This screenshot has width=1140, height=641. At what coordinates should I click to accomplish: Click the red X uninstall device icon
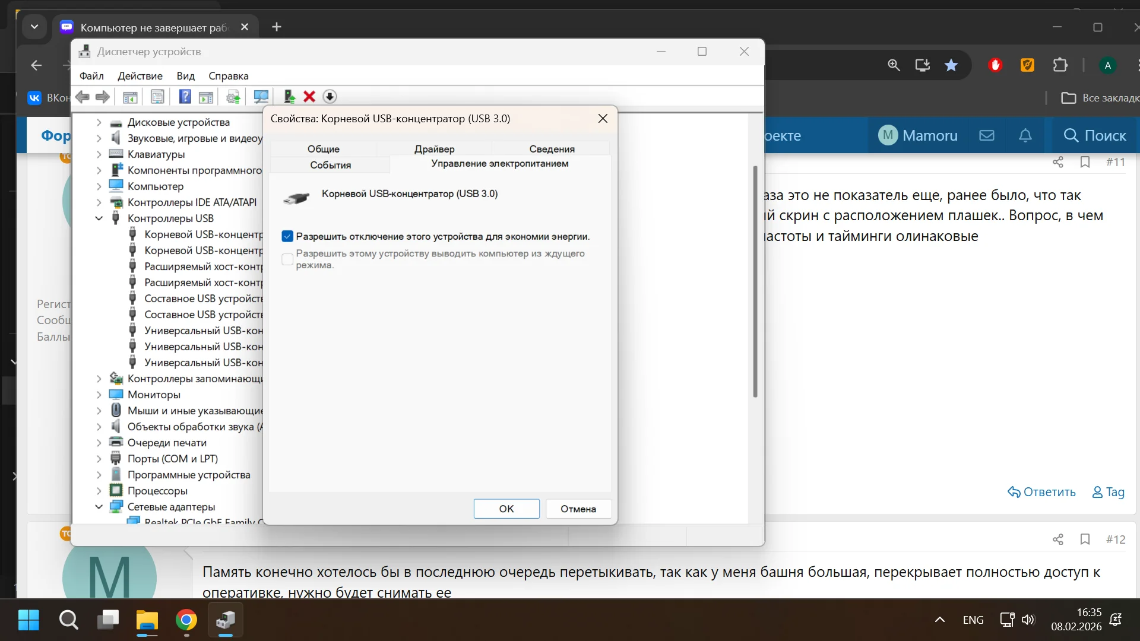[309, 97]
